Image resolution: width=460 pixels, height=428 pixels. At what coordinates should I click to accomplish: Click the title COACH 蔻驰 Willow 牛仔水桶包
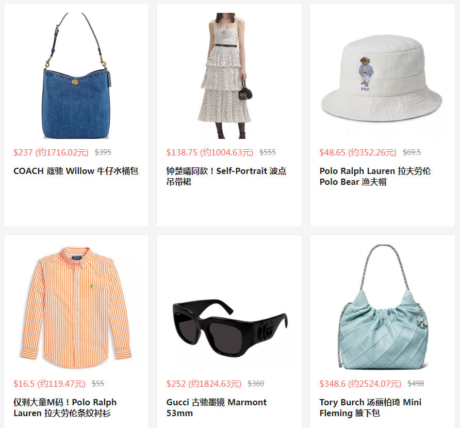76,171
